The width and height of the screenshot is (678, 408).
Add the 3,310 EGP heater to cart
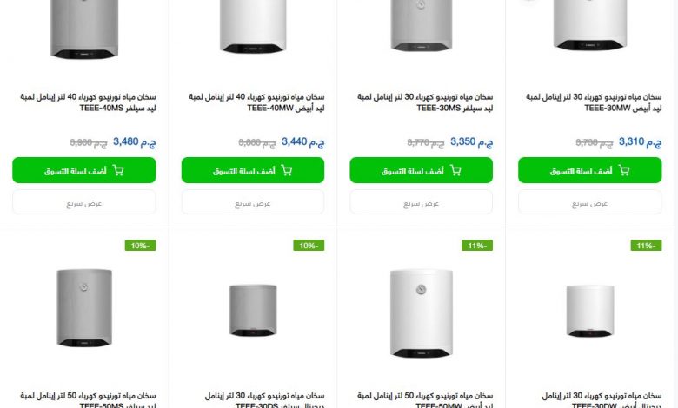(x=589, y=170)
